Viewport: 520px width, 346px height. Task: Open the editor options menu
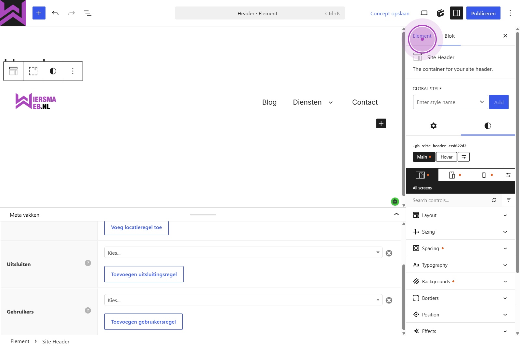[510, 13]
